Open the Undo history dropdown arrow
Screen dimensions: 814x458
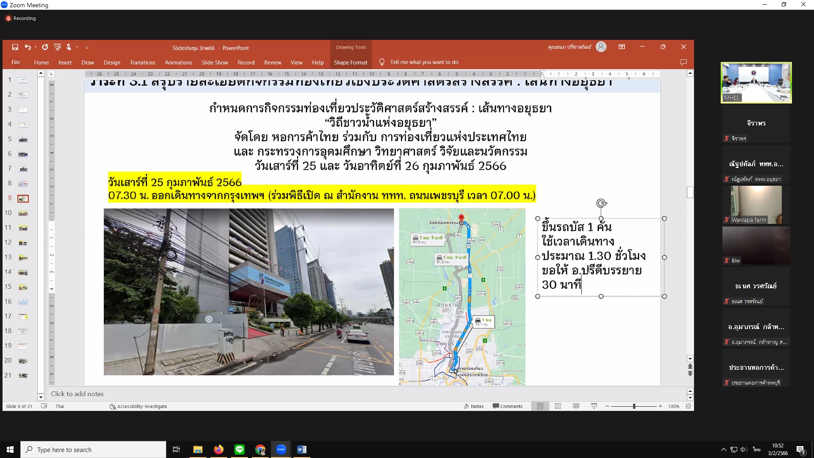(36, 47)
